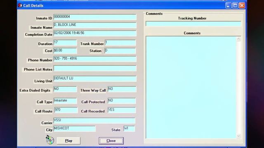Click the Phone Number field
The height and width of the screenshot is (148, 264).
tap(95, 59)
